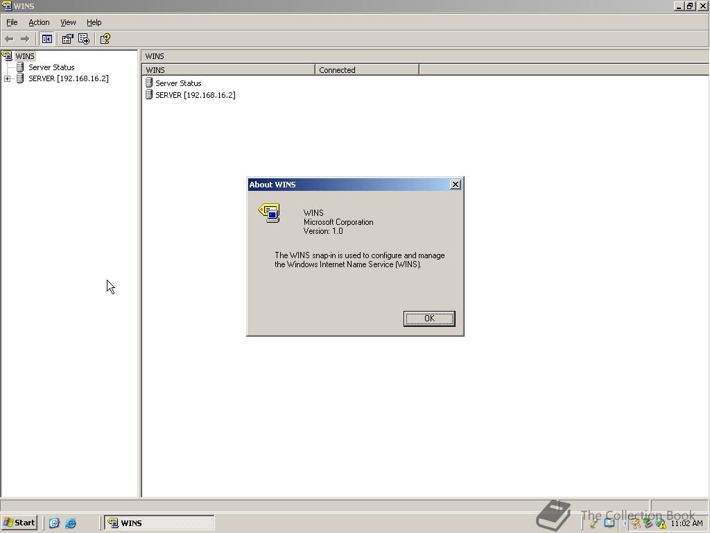This screenshot has height=533, width=710.
Task: Select Server Status text in the right pane
Action: [178, 83]
